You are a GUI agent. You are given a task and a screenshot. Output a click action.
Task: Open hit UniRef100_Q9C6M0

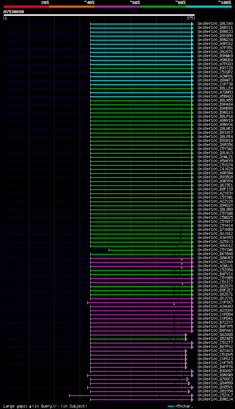coord(215,36)
